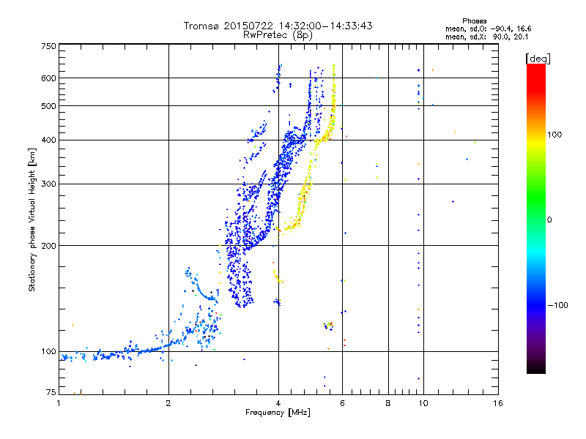Click the y-axis '400' tick label
This screenshot has width=586, height=439.
[48, 140]
